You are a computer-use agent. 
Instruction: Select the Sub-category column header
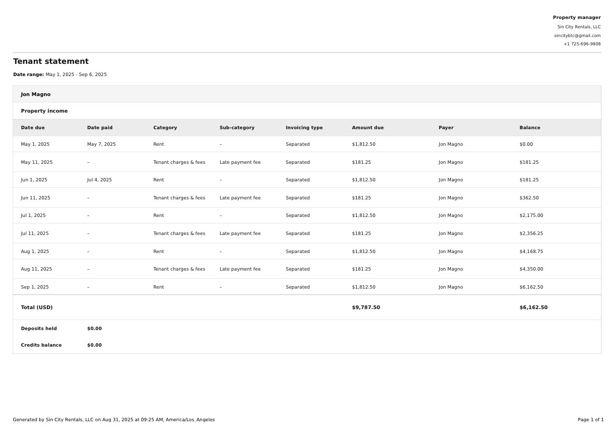(x=237, y=128)
